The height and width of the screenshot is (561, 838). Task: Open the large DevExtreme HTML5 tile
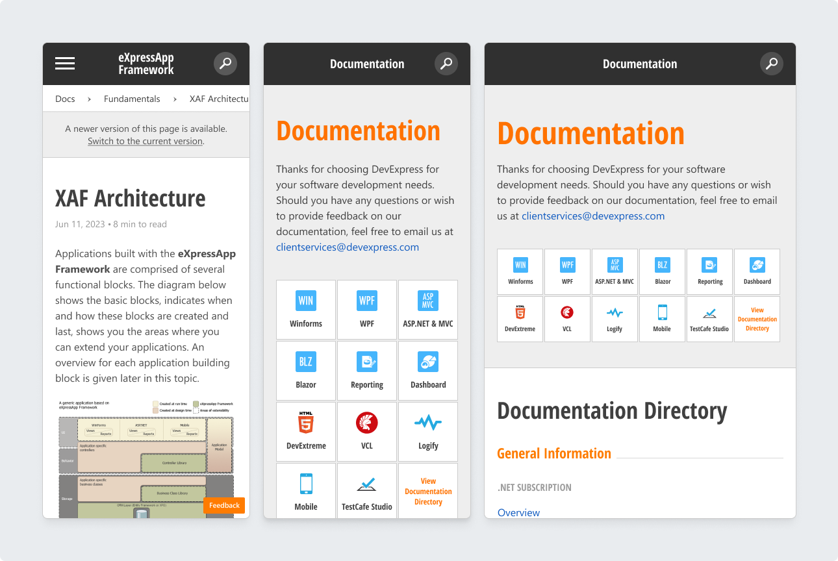click(x=306, y=432)
